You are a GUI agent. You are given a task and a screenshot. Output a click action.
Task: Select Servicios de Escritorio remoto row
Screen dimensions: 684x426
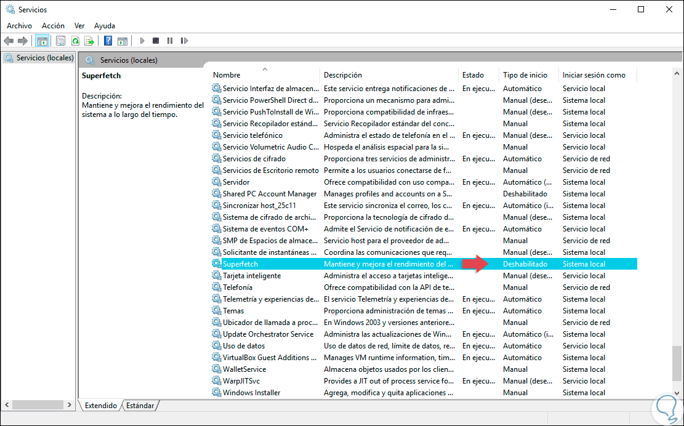[424, 170]
